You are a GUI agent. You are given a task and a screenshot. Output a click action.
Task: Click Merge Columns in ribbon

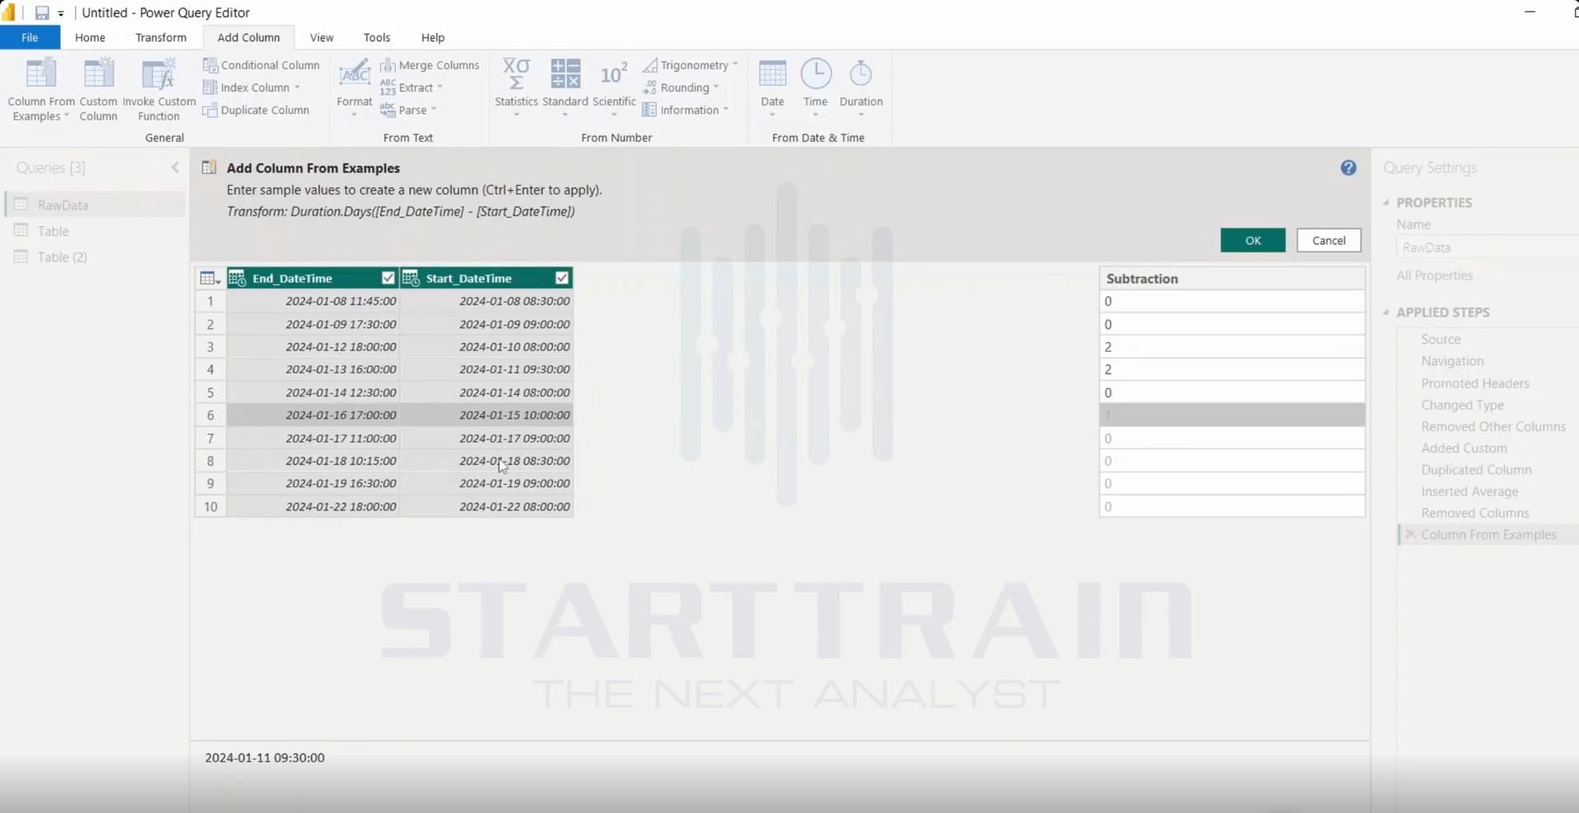pyautogui.click(x=430, y=65)
